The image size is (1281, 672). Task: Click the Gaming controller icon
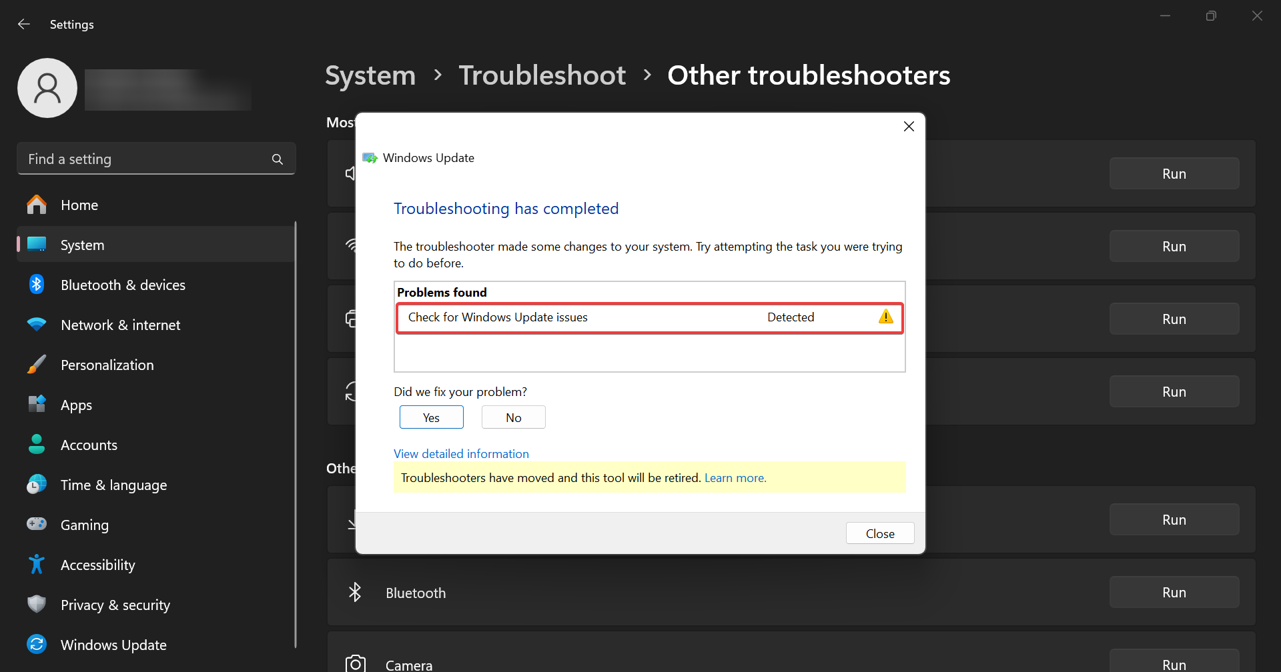37,525
